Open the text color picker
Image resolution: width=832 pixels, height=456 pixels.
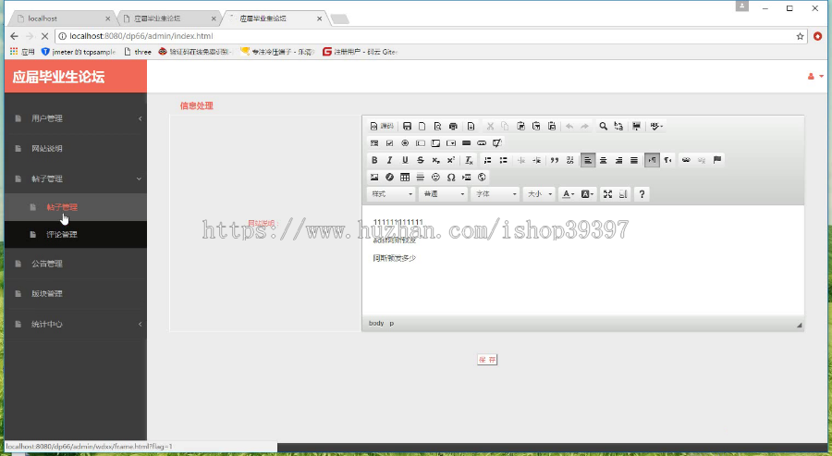(569, 194)
